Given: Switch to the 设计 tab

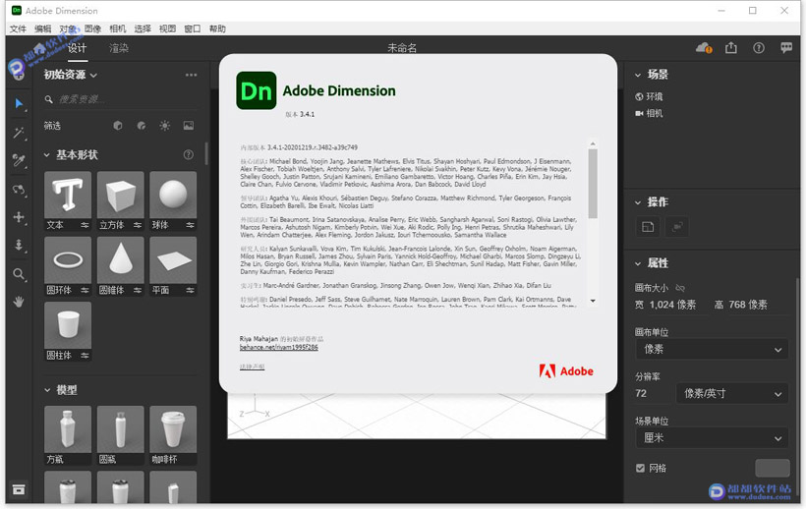Looking at the screenshot, I should coord(77,48).
